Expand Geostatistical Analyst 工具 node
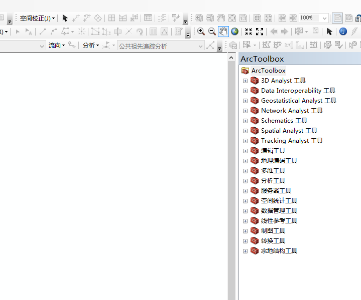 245,101
